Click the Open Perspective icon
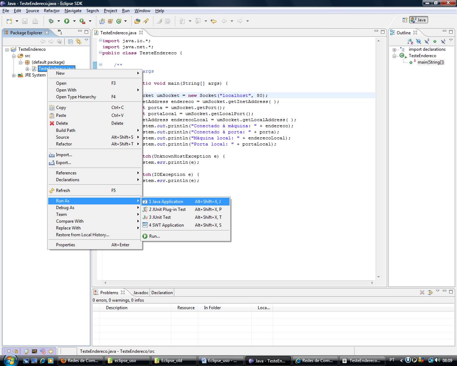 pyautogui.click(x=405, y=20)
